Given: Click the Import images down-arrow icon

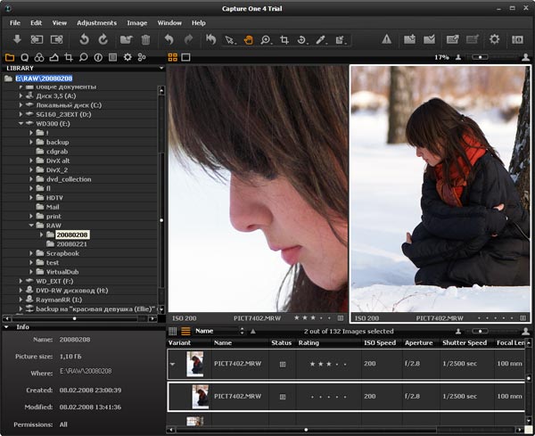Looking at the screenshot, I should tap(17, 40).
